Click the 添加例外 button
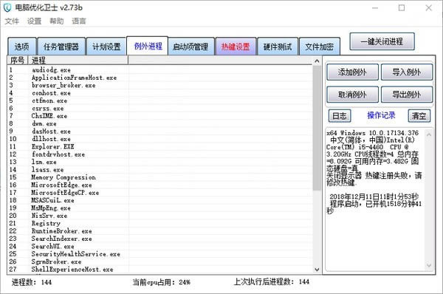Screen dimensions: 443x294 (x=352, y=72)
